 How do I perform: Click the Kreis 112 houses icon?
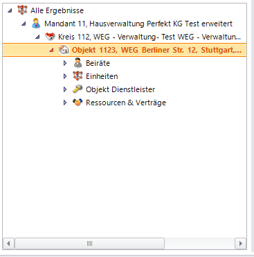tap(50, 37)
